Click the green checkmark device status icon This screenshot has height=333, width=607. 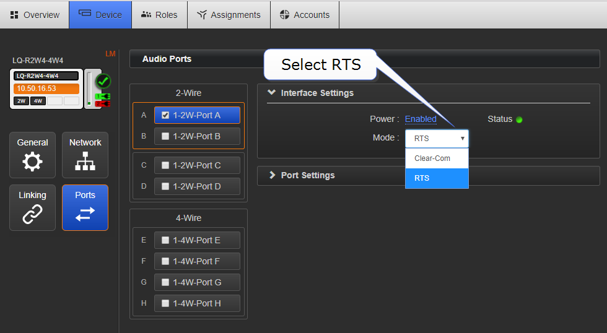coord(103,81)
